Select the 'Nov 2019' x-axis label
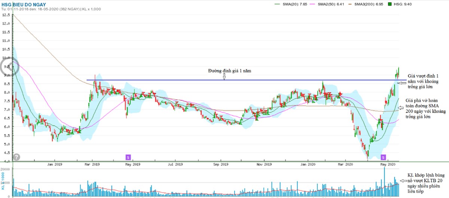Screen dimensions: 449x198 point(264,164)
